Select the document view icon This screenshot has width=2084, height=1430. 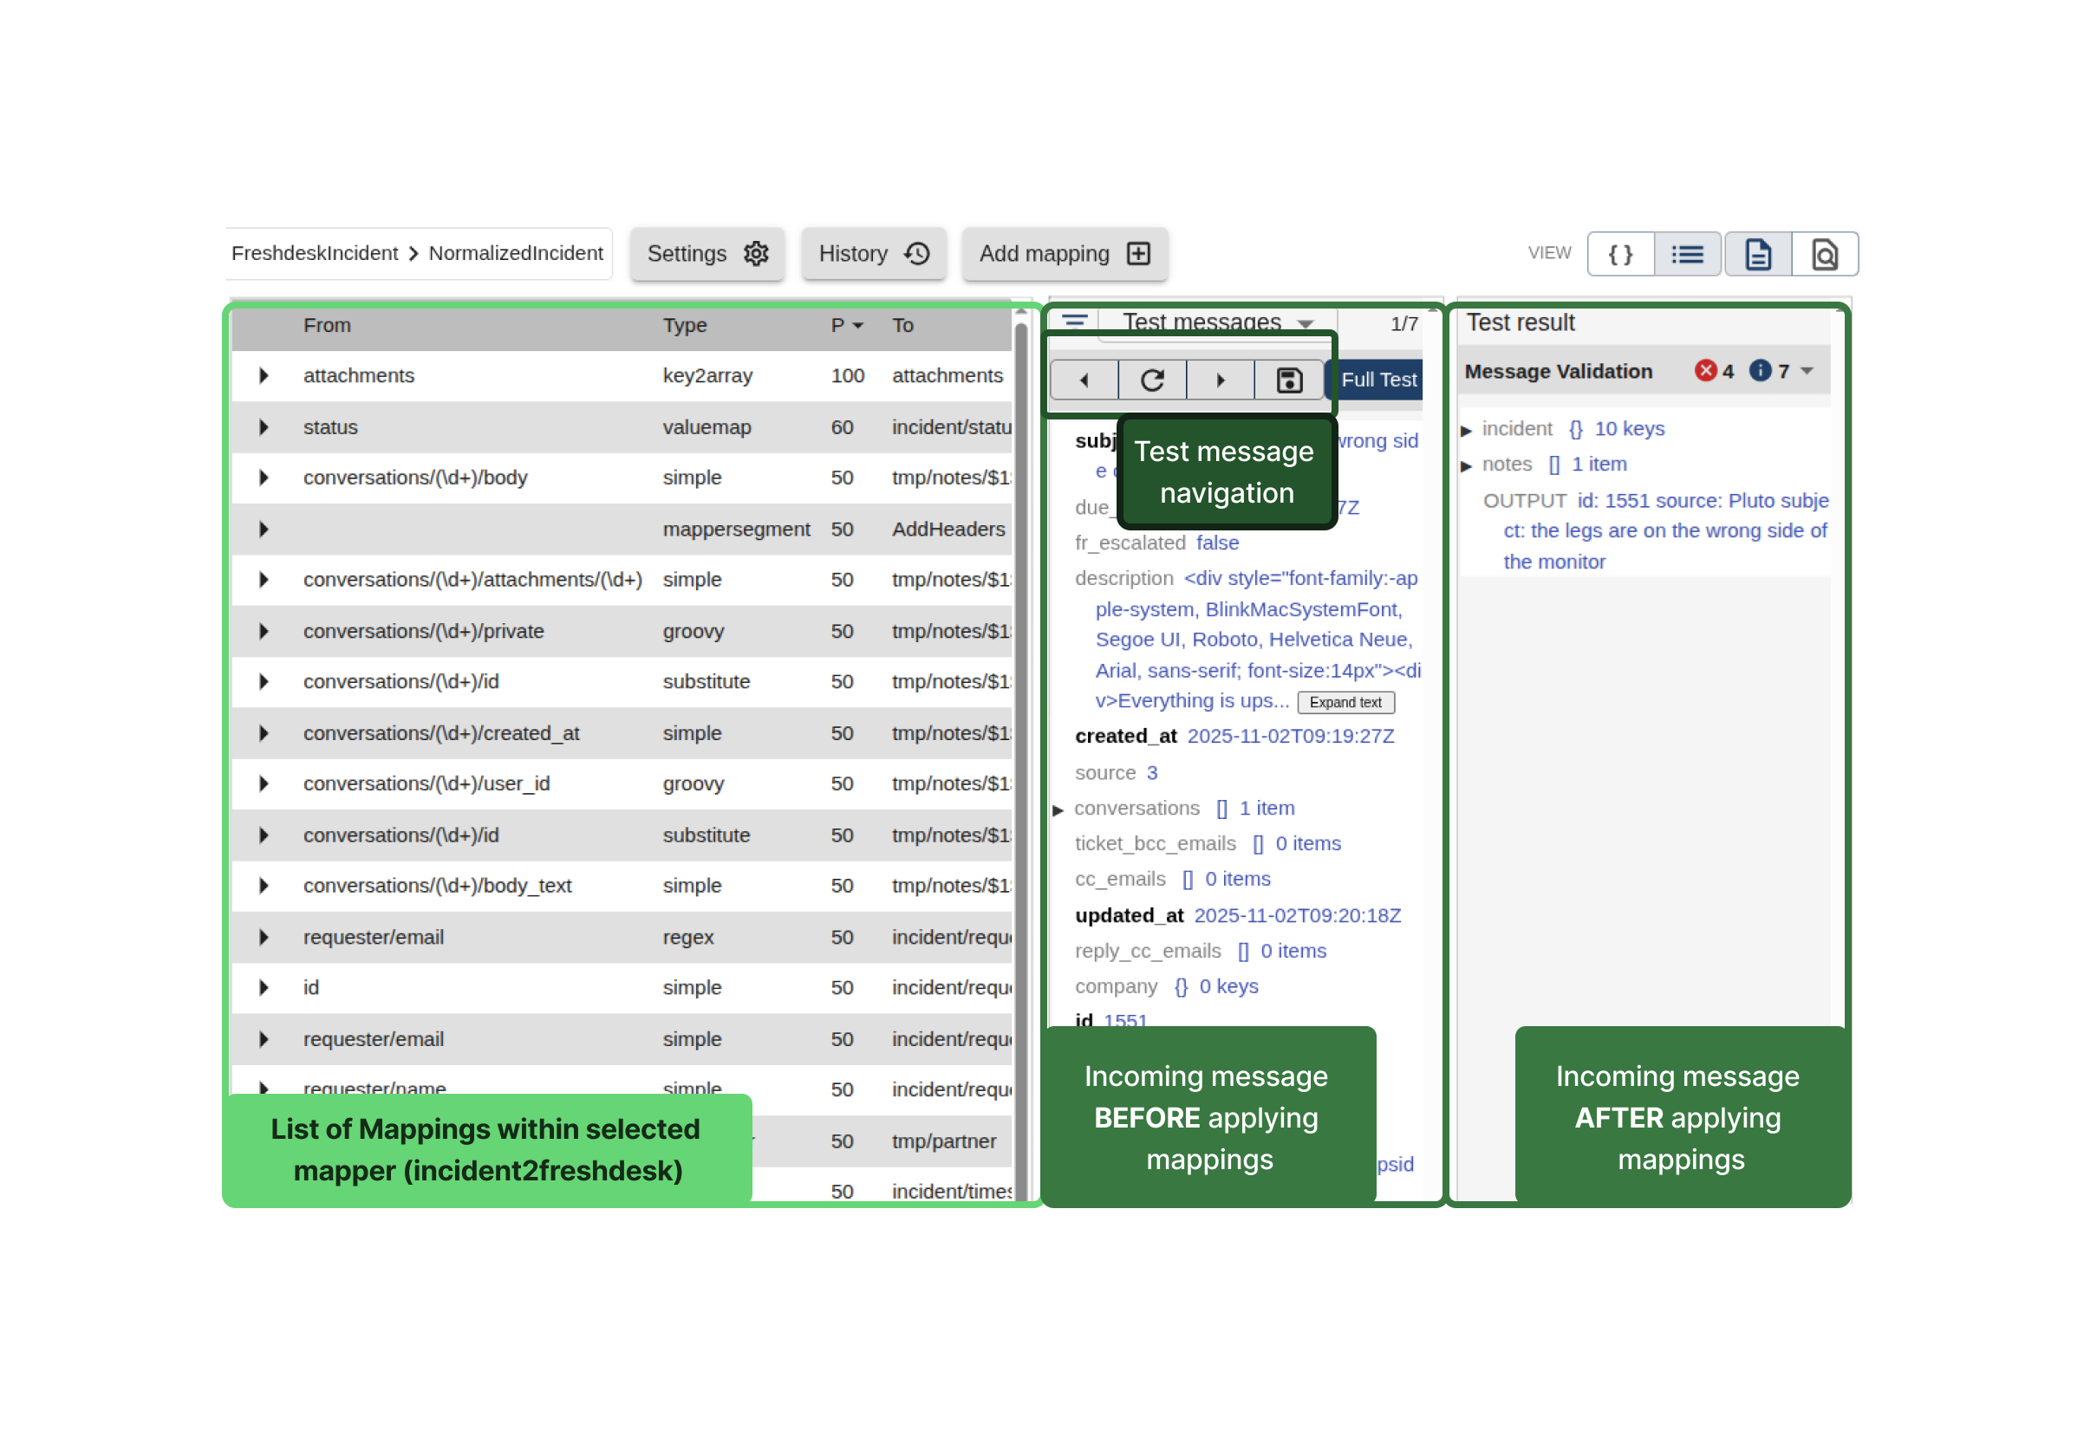1757,255
